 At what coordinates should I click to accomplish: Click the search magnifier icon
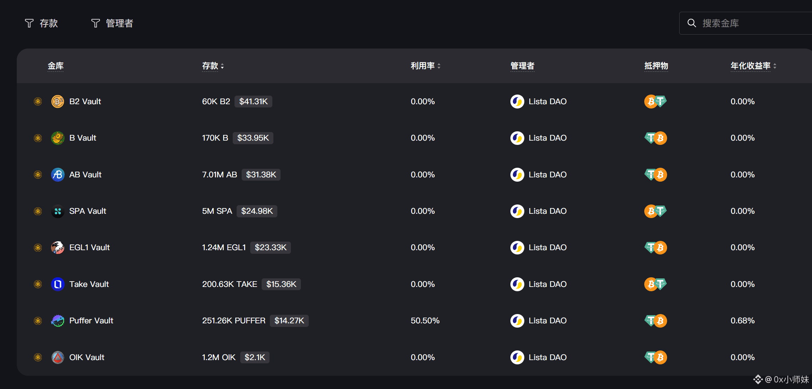point(691,23)
